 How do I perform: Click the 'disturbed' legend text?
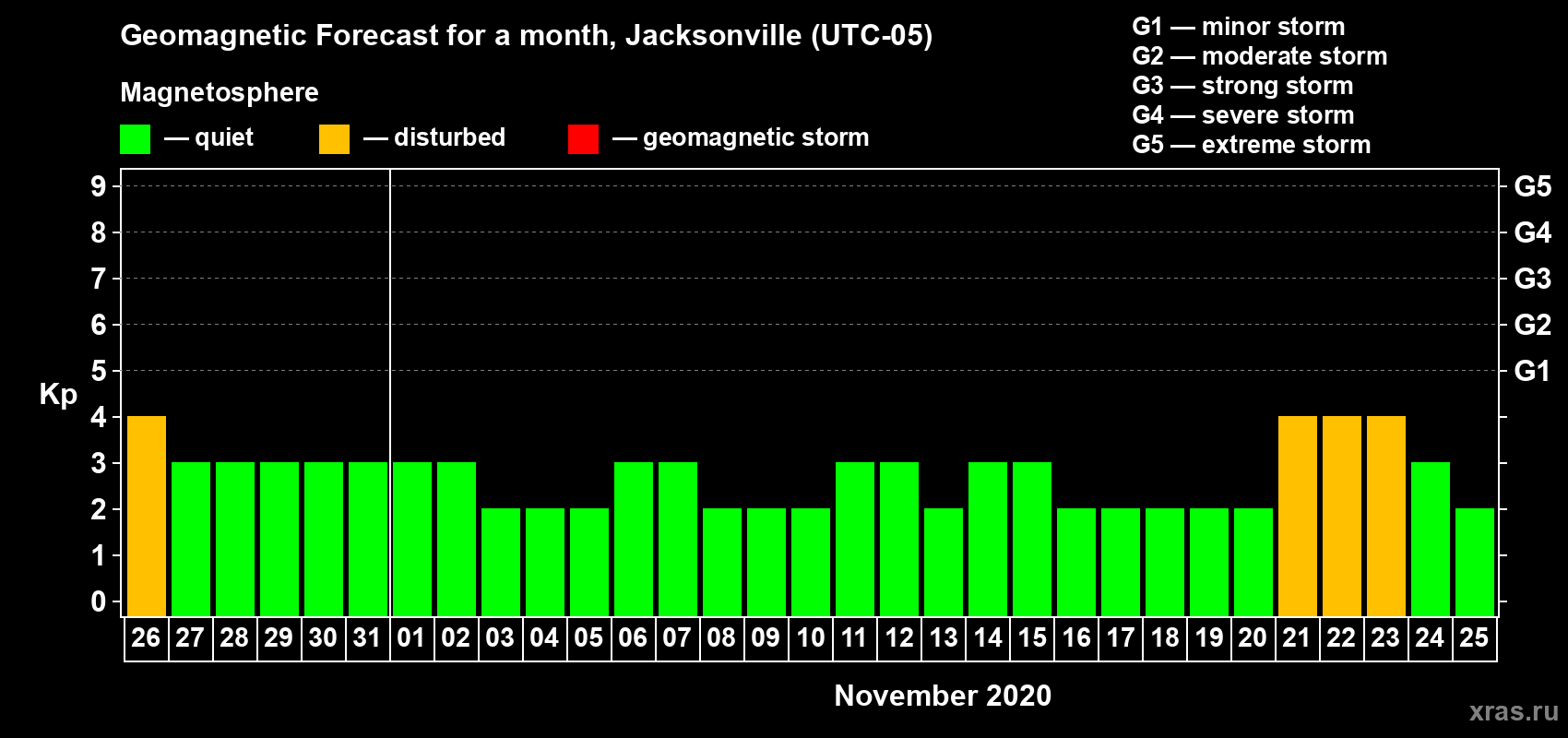pos(449,137)
